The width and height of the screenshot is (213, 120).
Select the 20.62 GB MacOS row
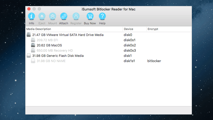click(109, 45)
